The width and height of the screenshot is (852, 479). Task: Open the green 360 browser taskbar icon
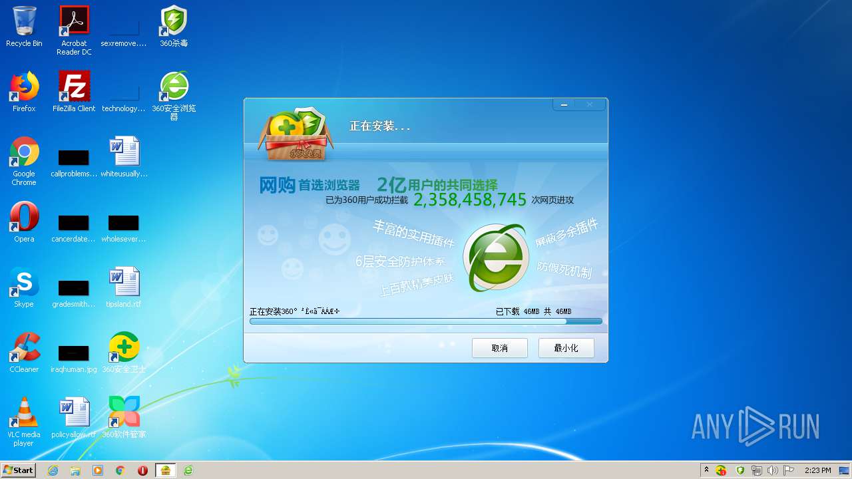188,470
